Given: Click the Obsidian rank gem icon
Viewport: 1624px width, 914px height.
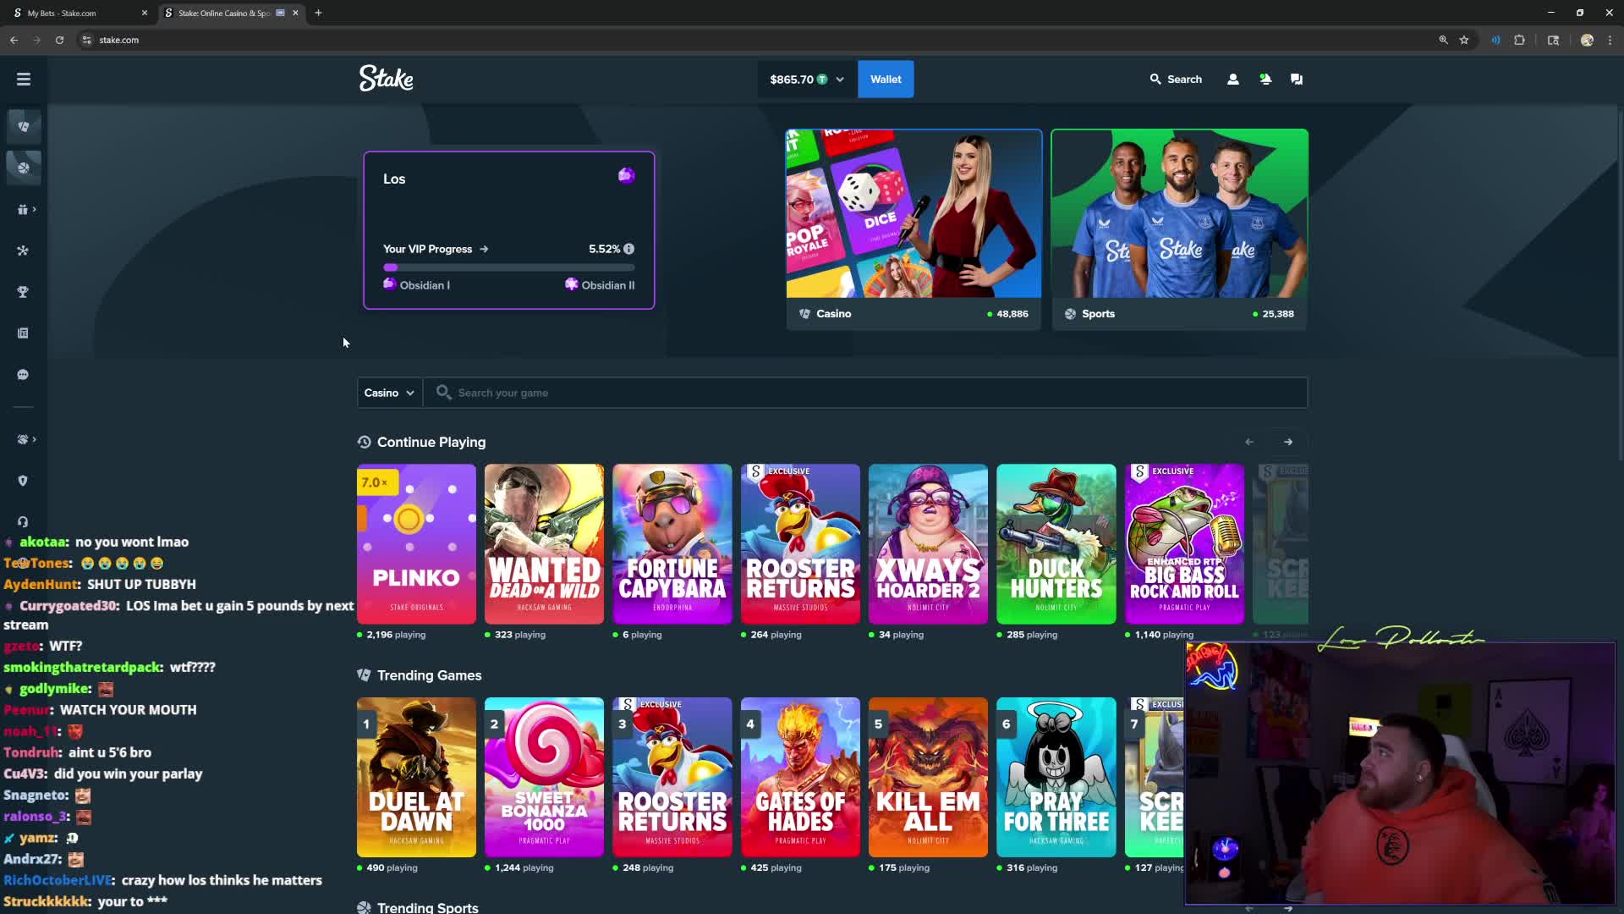Looking at the screenshot, I should pos(626,175).
